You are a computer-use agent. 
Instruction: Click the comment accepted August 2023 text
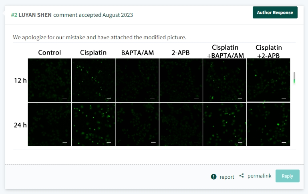tap(93, 15)
